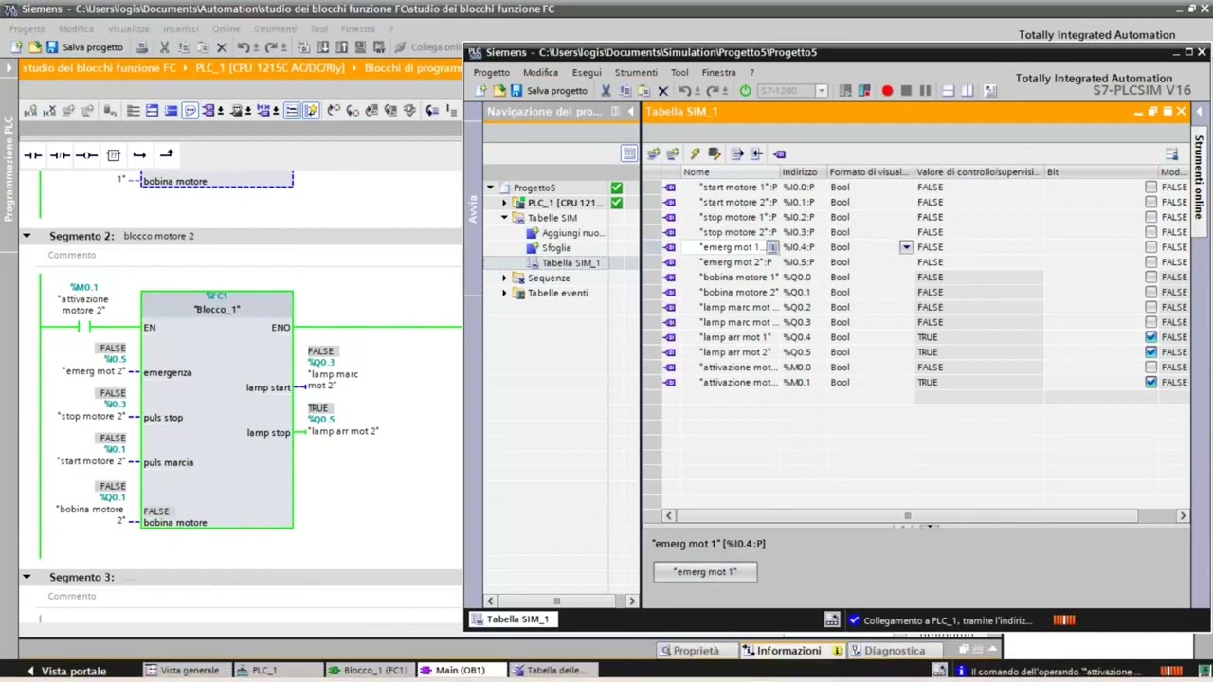Select the "emerg mot 1" name cell
The height and width of the screenshot is (682, 1213).
pyautogui.click(x=731, y=247)
